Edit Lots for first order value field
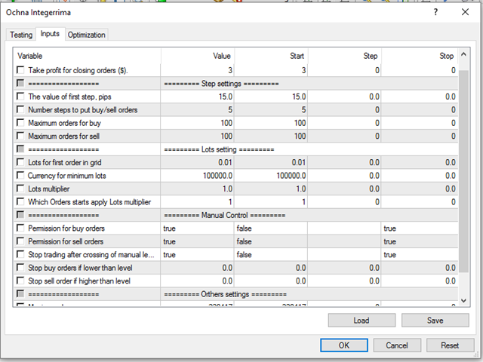This screenshot has height=362, width=483. (196, 162)
